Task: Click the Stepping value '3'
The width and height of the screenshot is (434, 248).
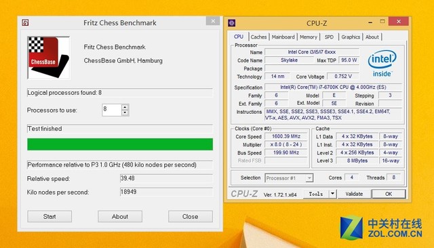Action: (x=390, y=96)
